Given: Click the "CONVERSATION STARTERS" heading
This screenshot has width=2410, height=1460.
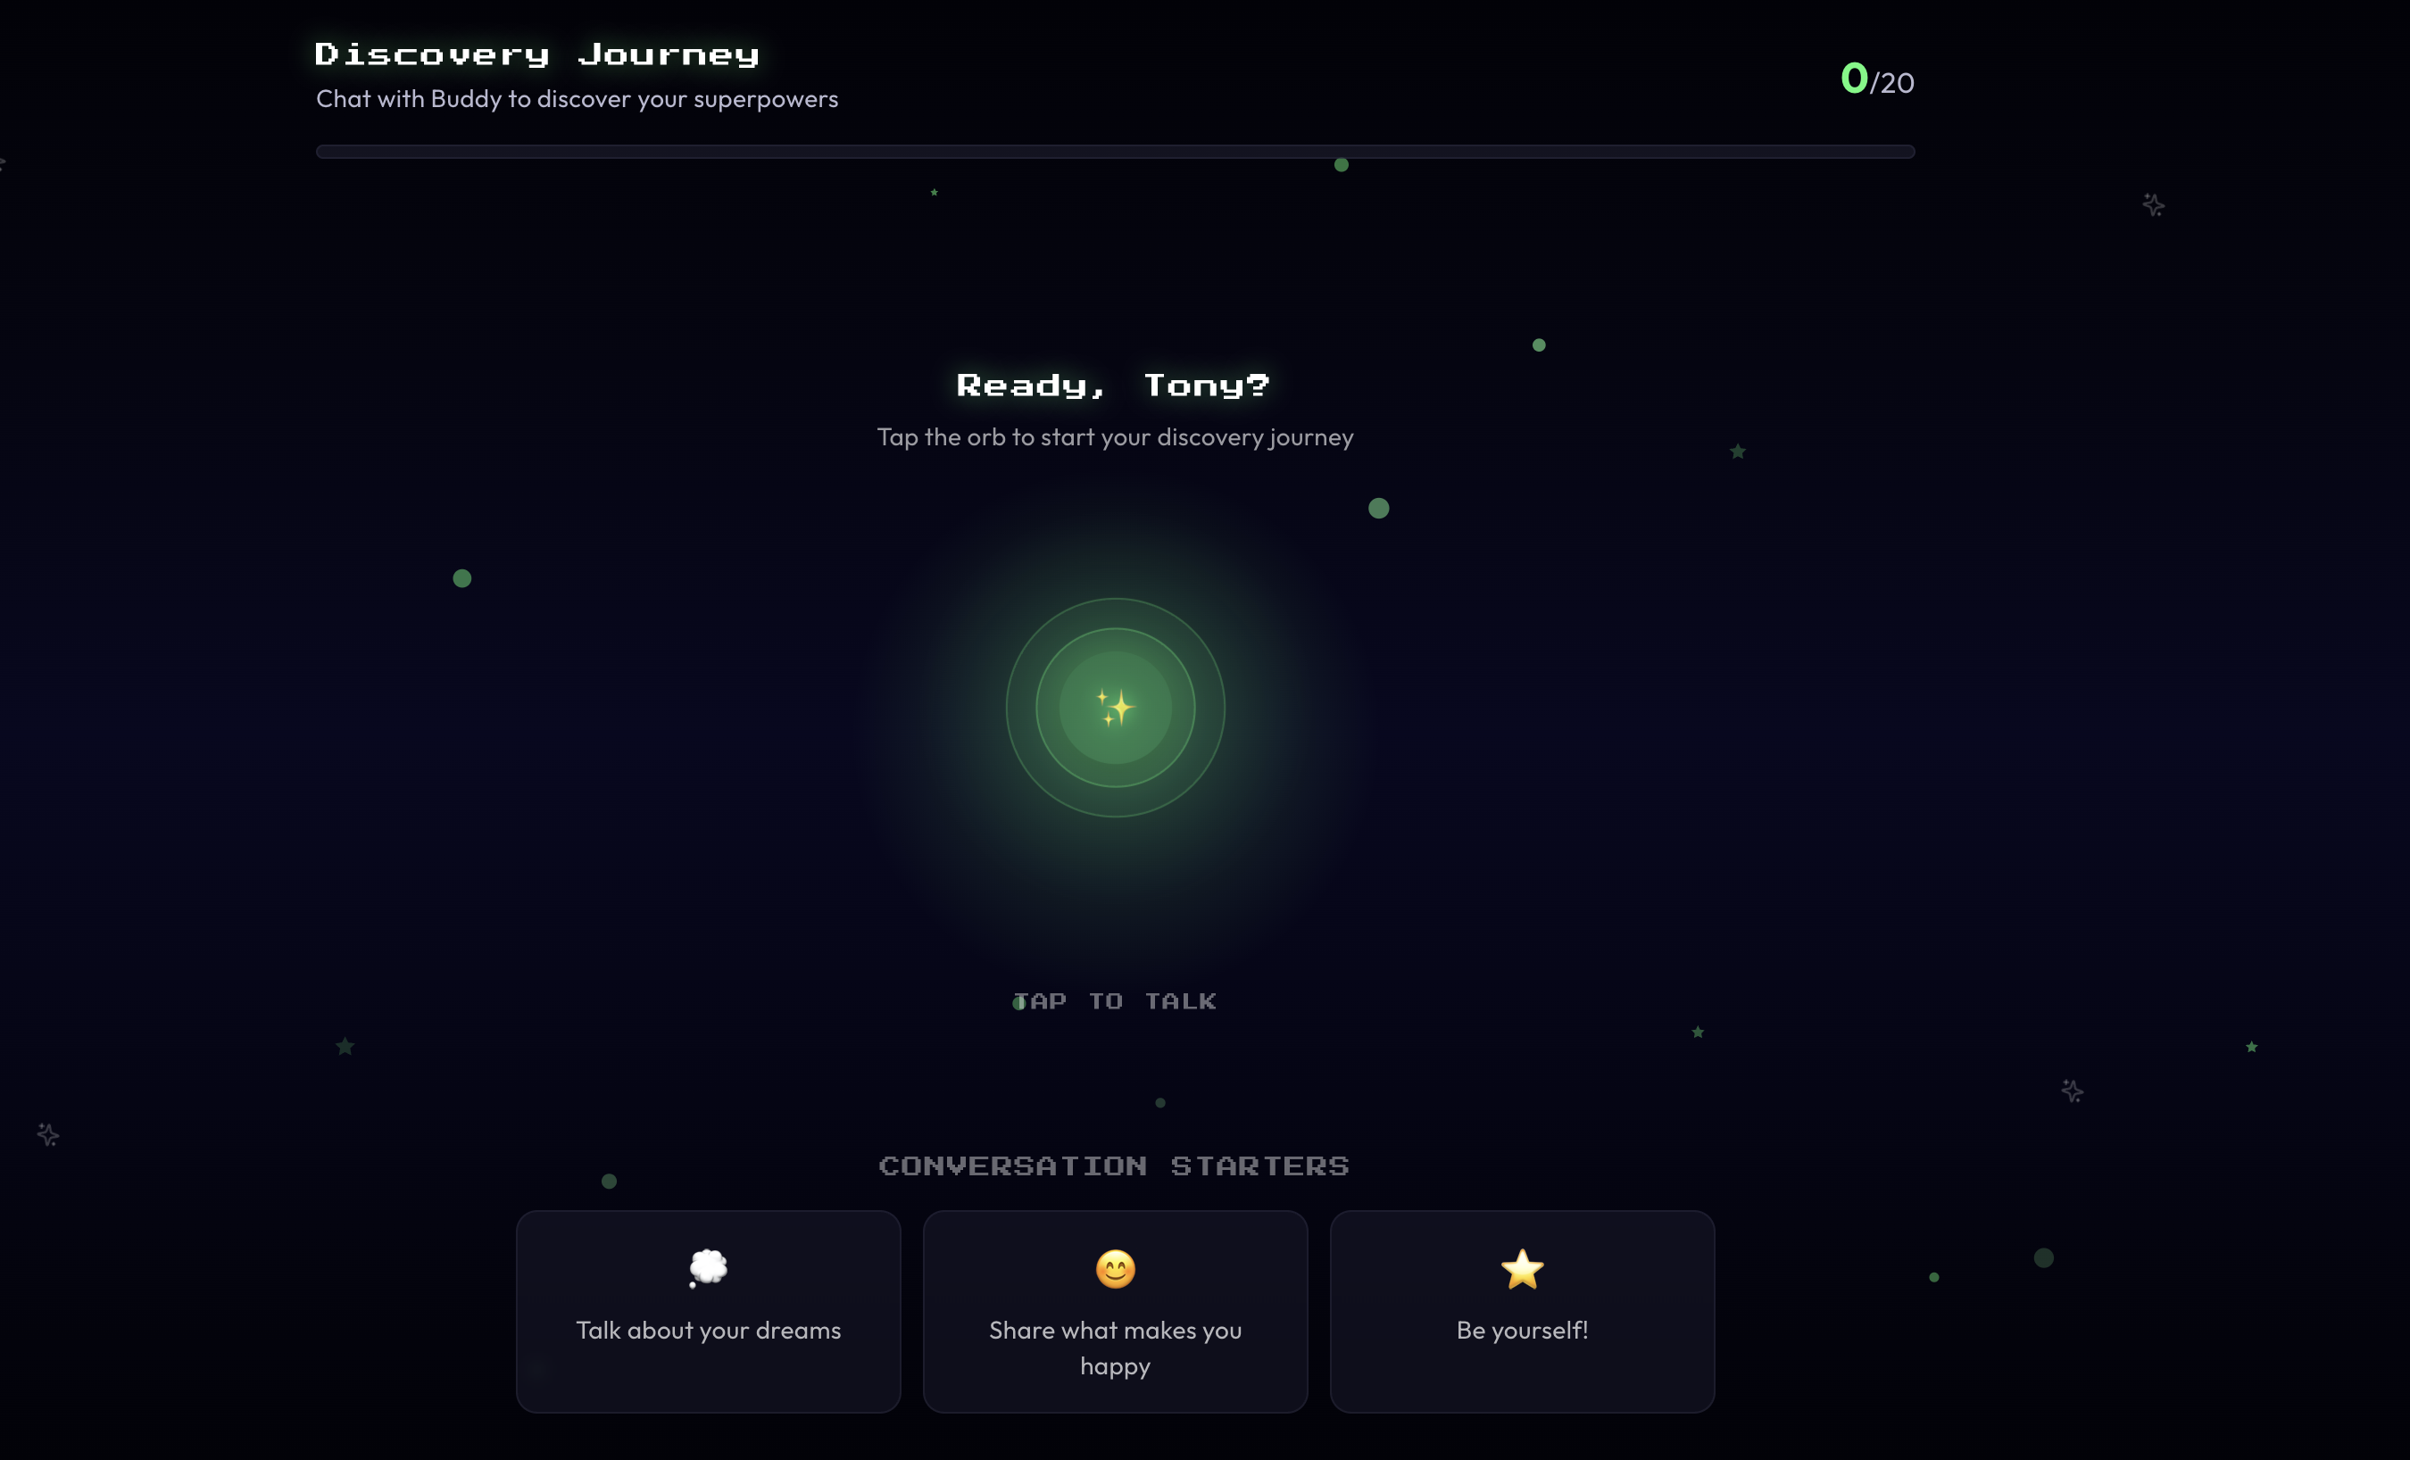Looking at the screenshot, I should click(1113, 1166).
